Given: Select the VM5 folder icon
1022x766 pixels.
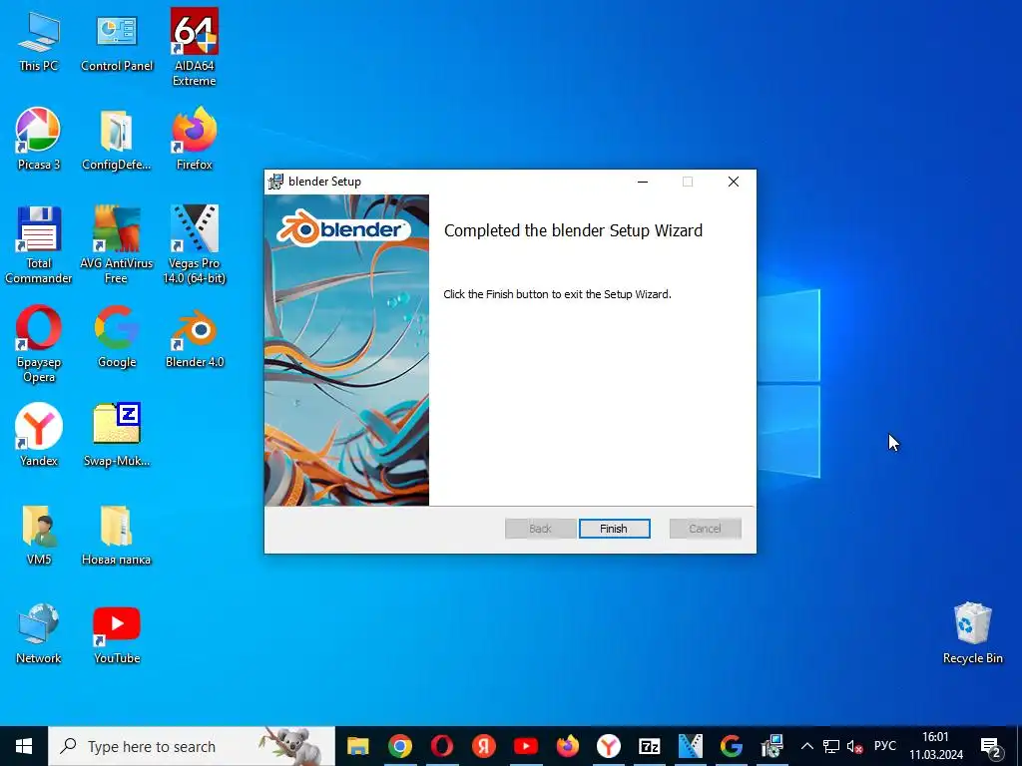Looking at the screenshot, I should coord(39,535).
